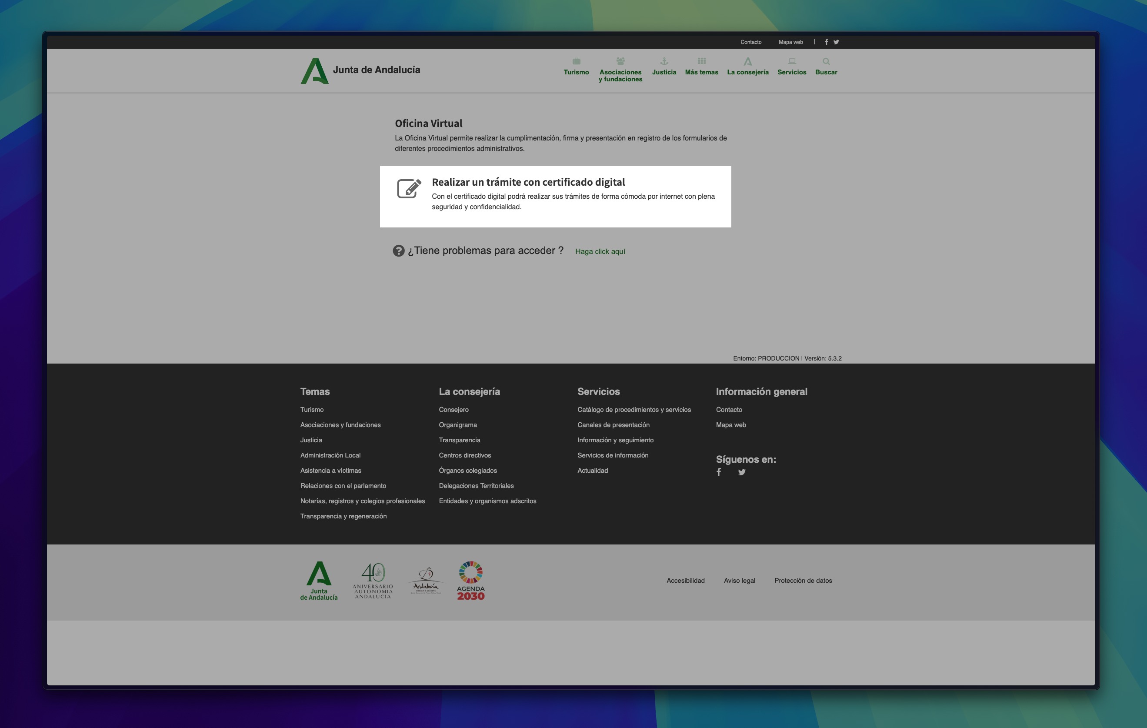The image size is (1147, 728).
Task: Open Realizar un trámite con certificado digital
Action: pos(528,182)
